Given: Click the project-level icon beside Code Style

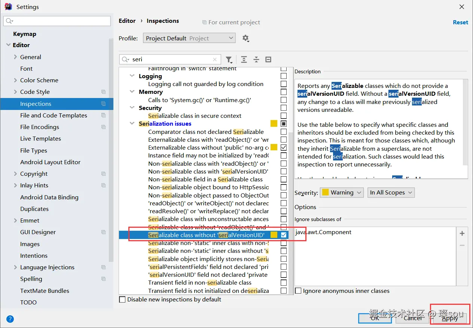Looking at the screenshot, I should [104, 92].
